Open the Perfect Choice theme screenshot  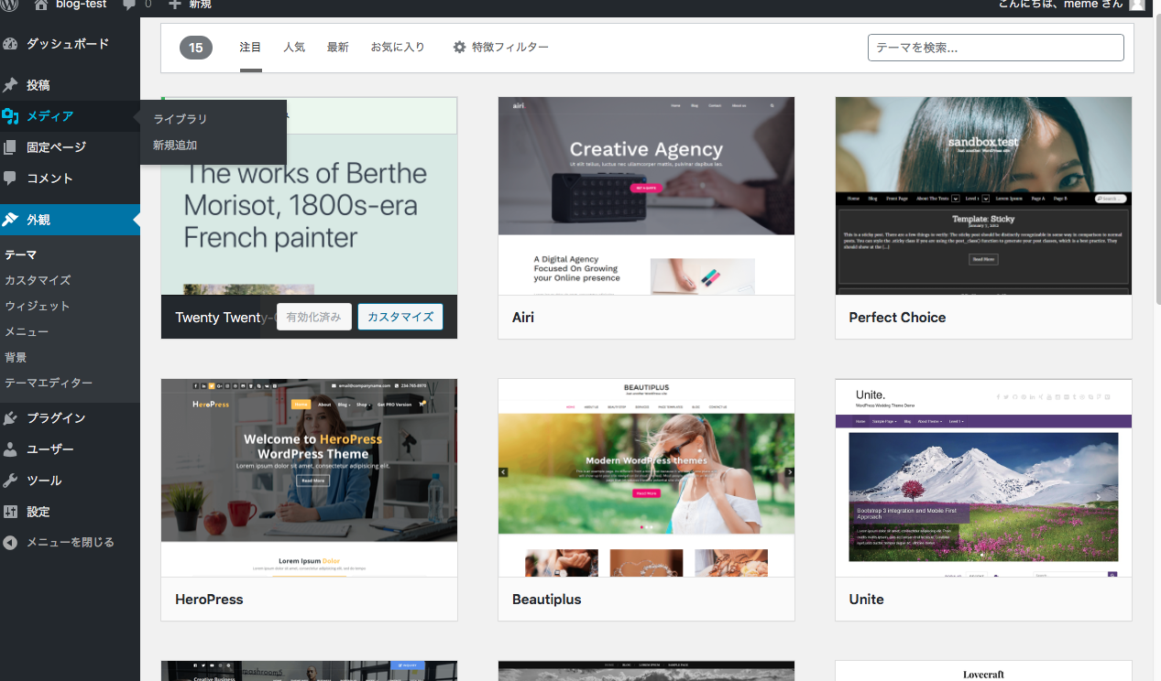tap(983, 196)
